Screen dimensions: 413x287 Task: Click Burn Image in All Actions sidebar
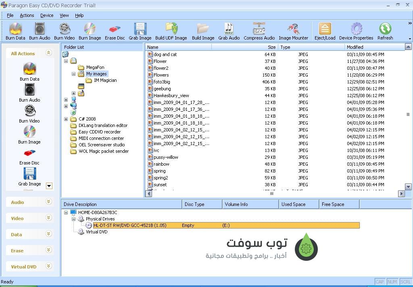pyautogui.click(x=29, y=135)
